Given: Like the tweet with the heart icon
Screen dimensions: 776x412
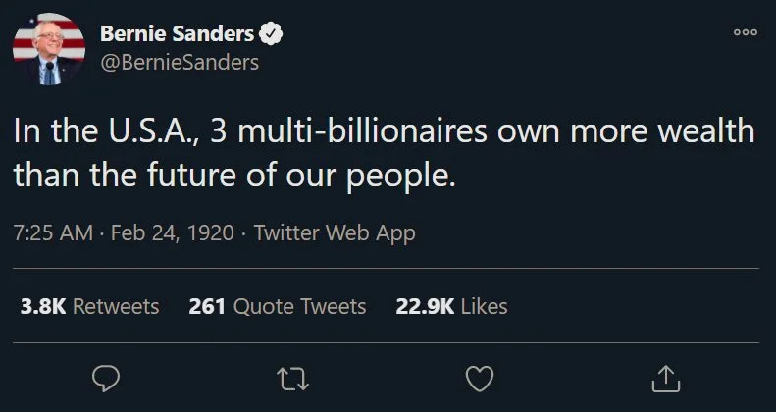Looking at the screenshot, I should (478, 377).
